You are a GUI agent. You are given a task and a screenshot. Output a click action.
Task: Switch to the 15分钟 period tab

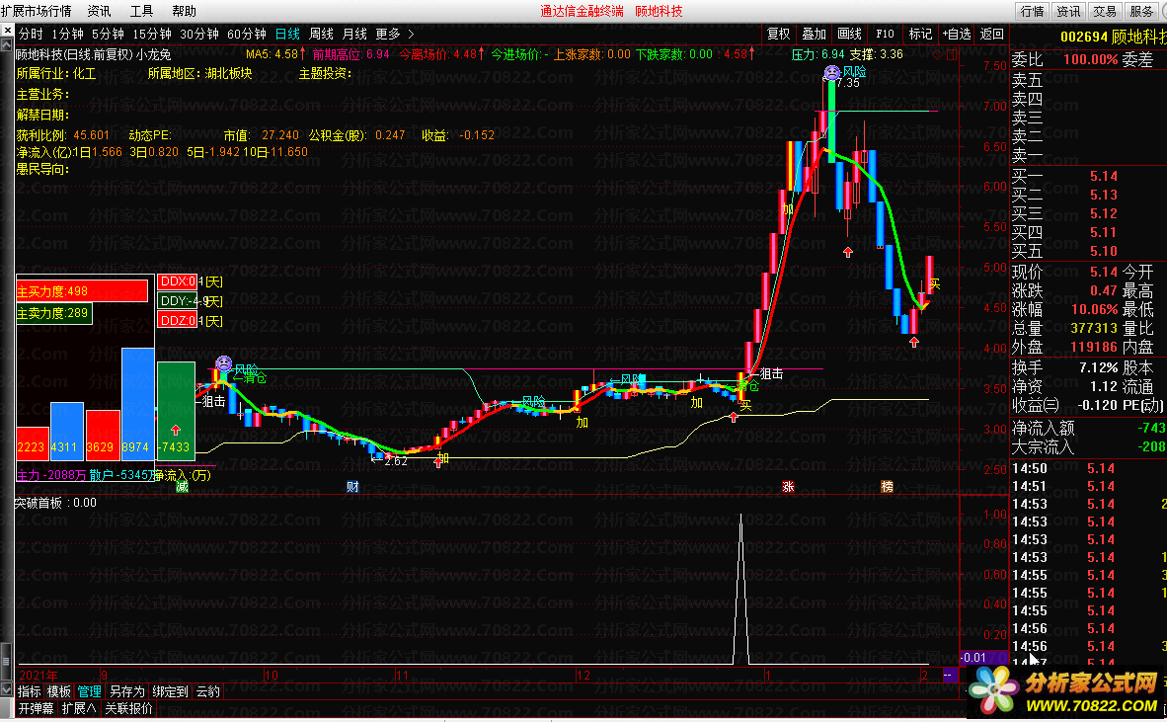[x=152, y=35]
